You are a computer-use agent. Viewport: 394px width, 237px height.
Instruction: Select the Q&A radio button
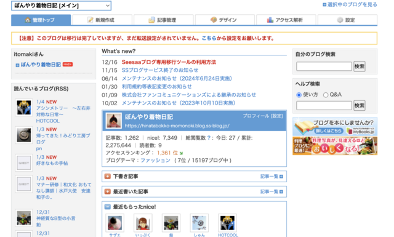click(326, 95)
